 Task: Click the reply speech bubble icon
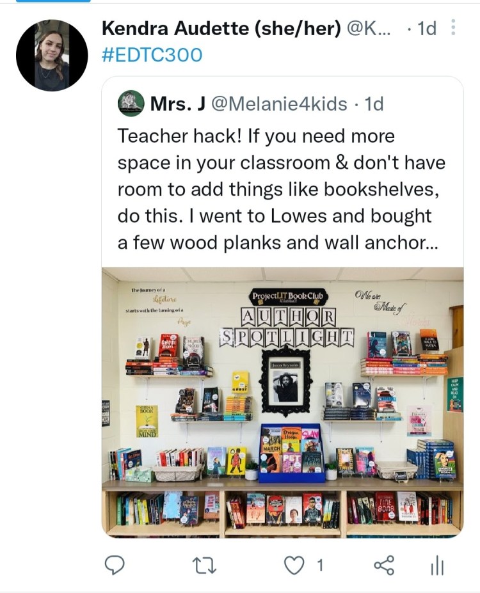click(114, 565)
